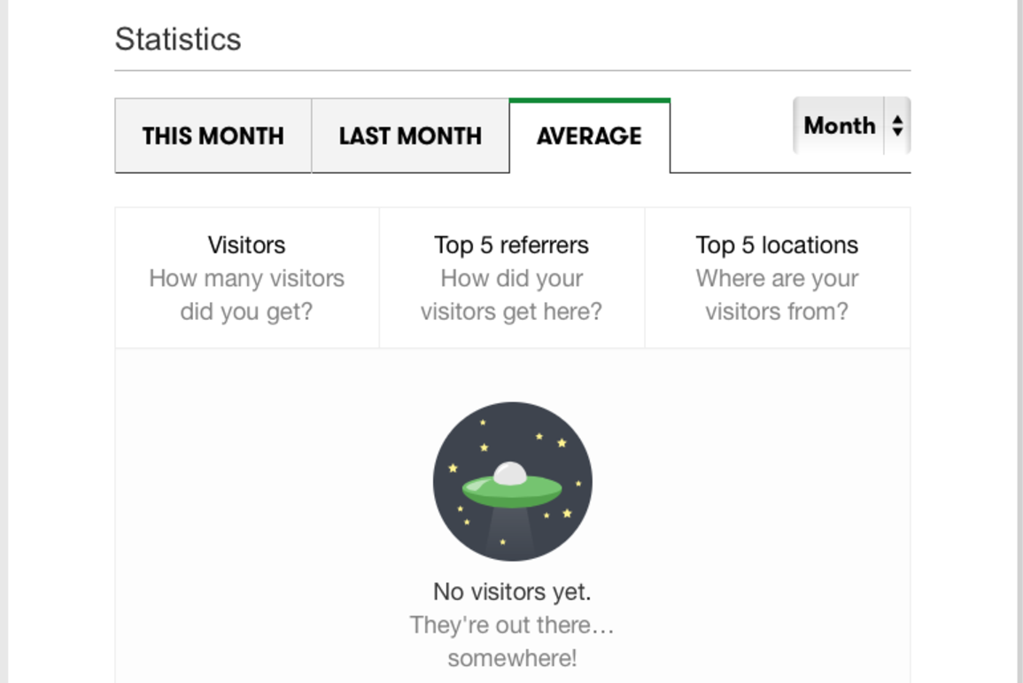Click the light beam beneath the UFO
The image size is (1023, 683).
tap(512, 530)
